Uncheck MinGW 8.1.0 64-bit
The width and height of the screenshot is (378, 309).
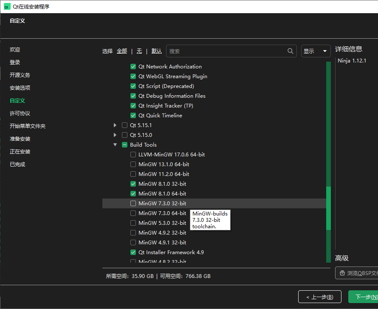tap(133, 194)
